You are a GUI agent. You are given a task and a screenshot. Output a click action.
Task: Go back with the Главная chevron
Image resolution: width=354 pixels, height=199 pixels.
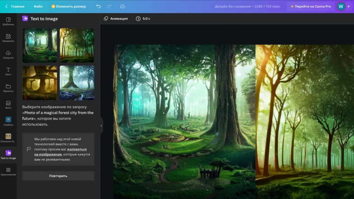(6, 6)
